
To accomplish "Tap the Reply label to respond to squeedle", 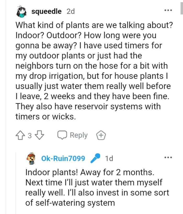I will click(78, 135).
